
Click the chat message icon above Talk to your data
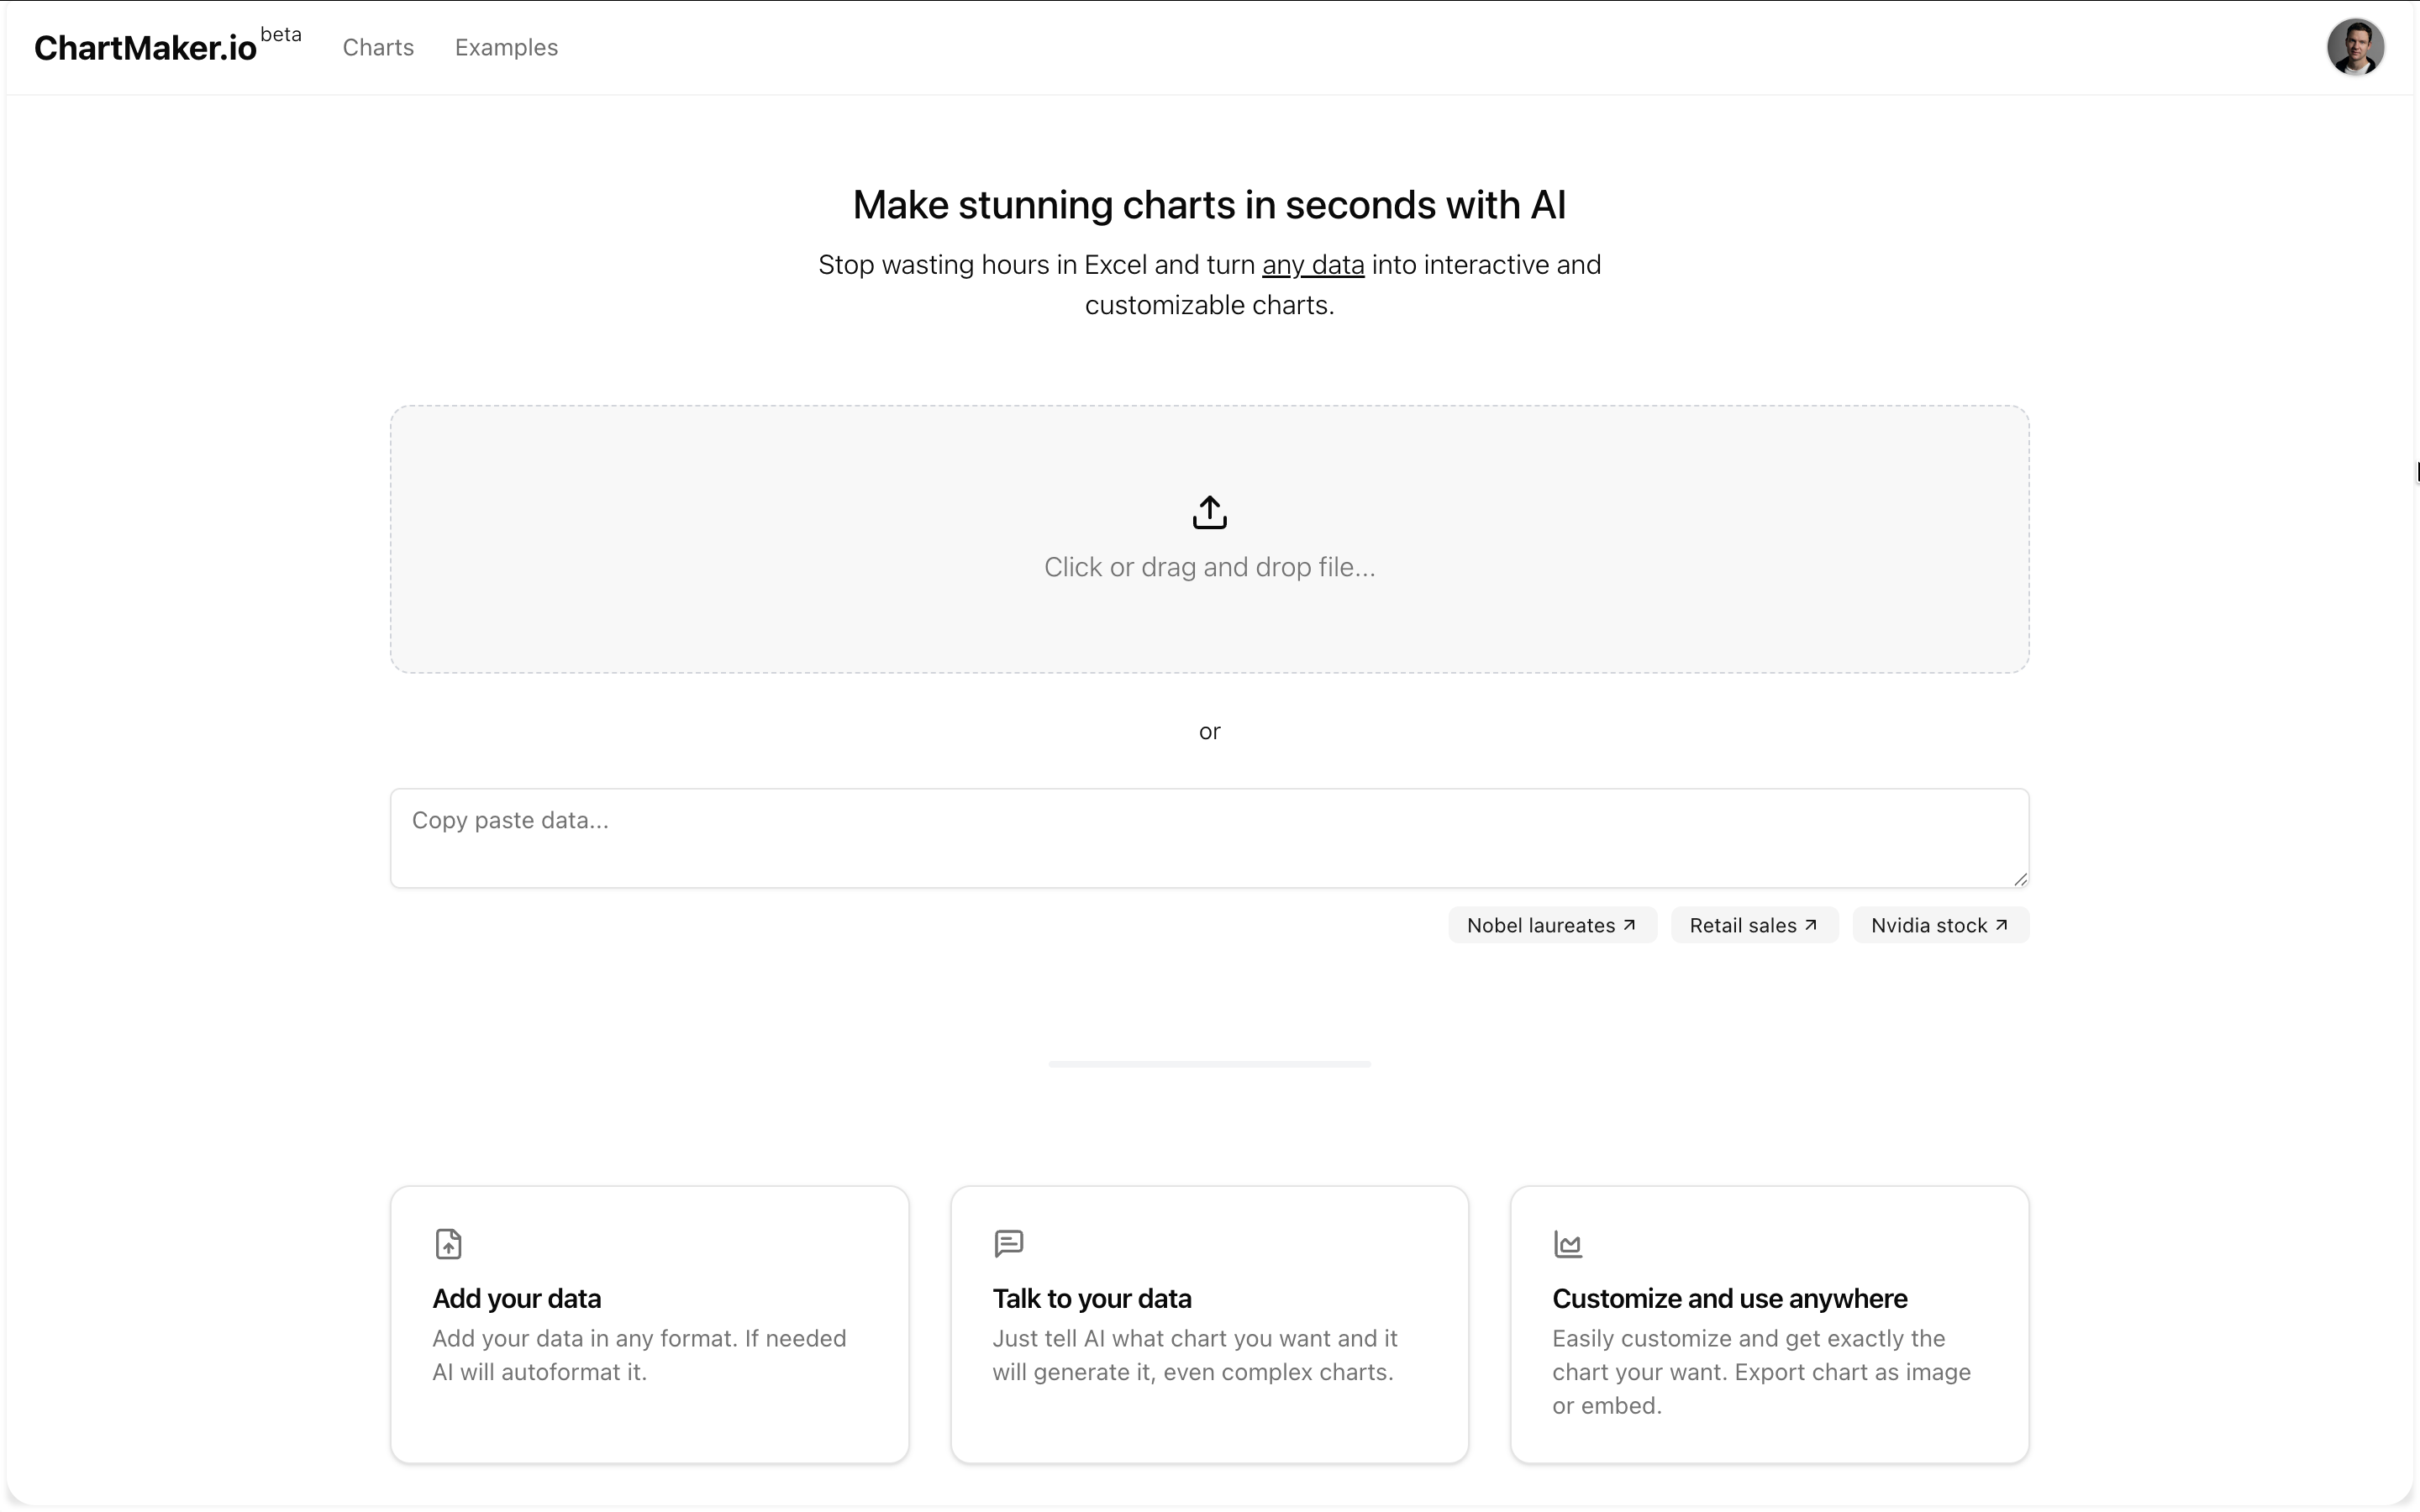point(1008,1243)
